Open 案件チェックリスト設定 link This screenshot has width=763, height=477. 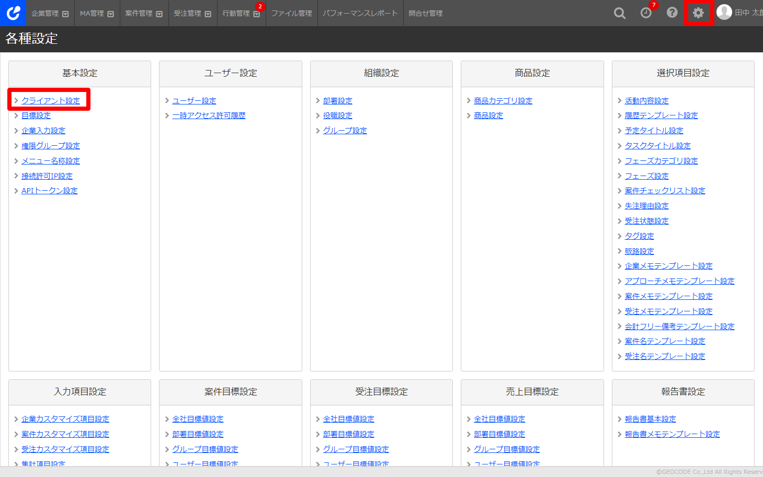coord(665,191)
